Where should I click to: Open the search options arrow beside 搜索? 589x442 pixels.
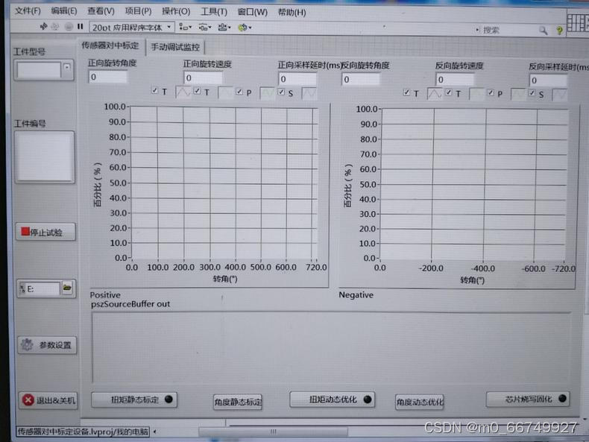click(x=477, y=29)
